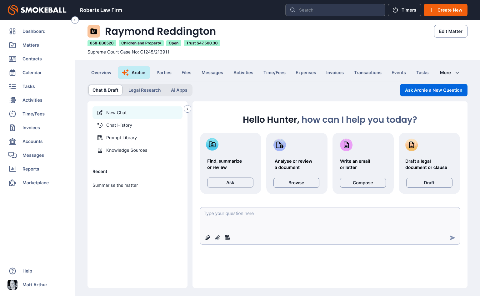
Task: Click the Edit Matter button
Action: [x=451, y=31]
